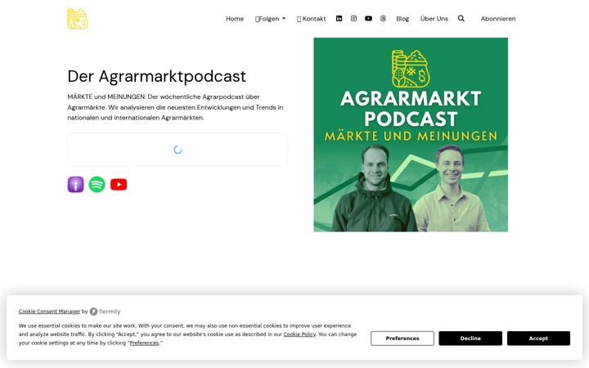Image resolution: width=589 pixels, height=368 pixels.
Task: Click the underlined Preferences text link
Action: [x=144, y=343]
